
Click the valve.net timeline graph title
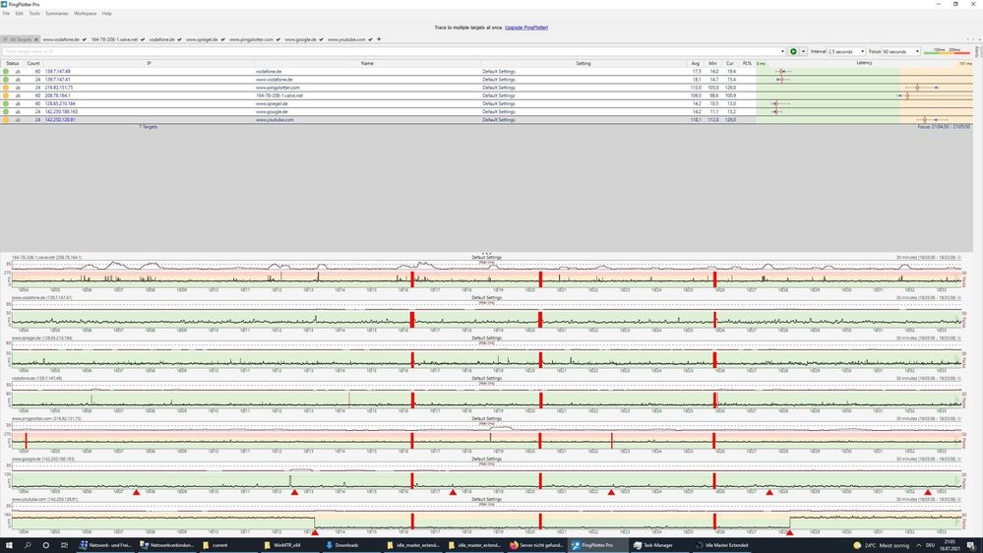(46, 257)
